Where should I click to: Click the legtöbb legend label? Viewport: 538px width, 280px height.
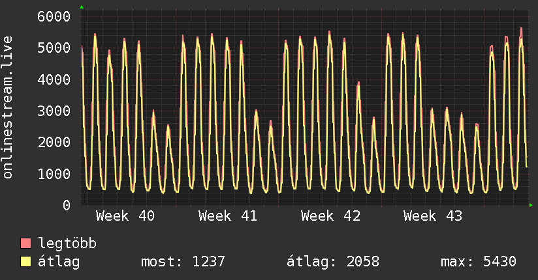tap(67, 244)
